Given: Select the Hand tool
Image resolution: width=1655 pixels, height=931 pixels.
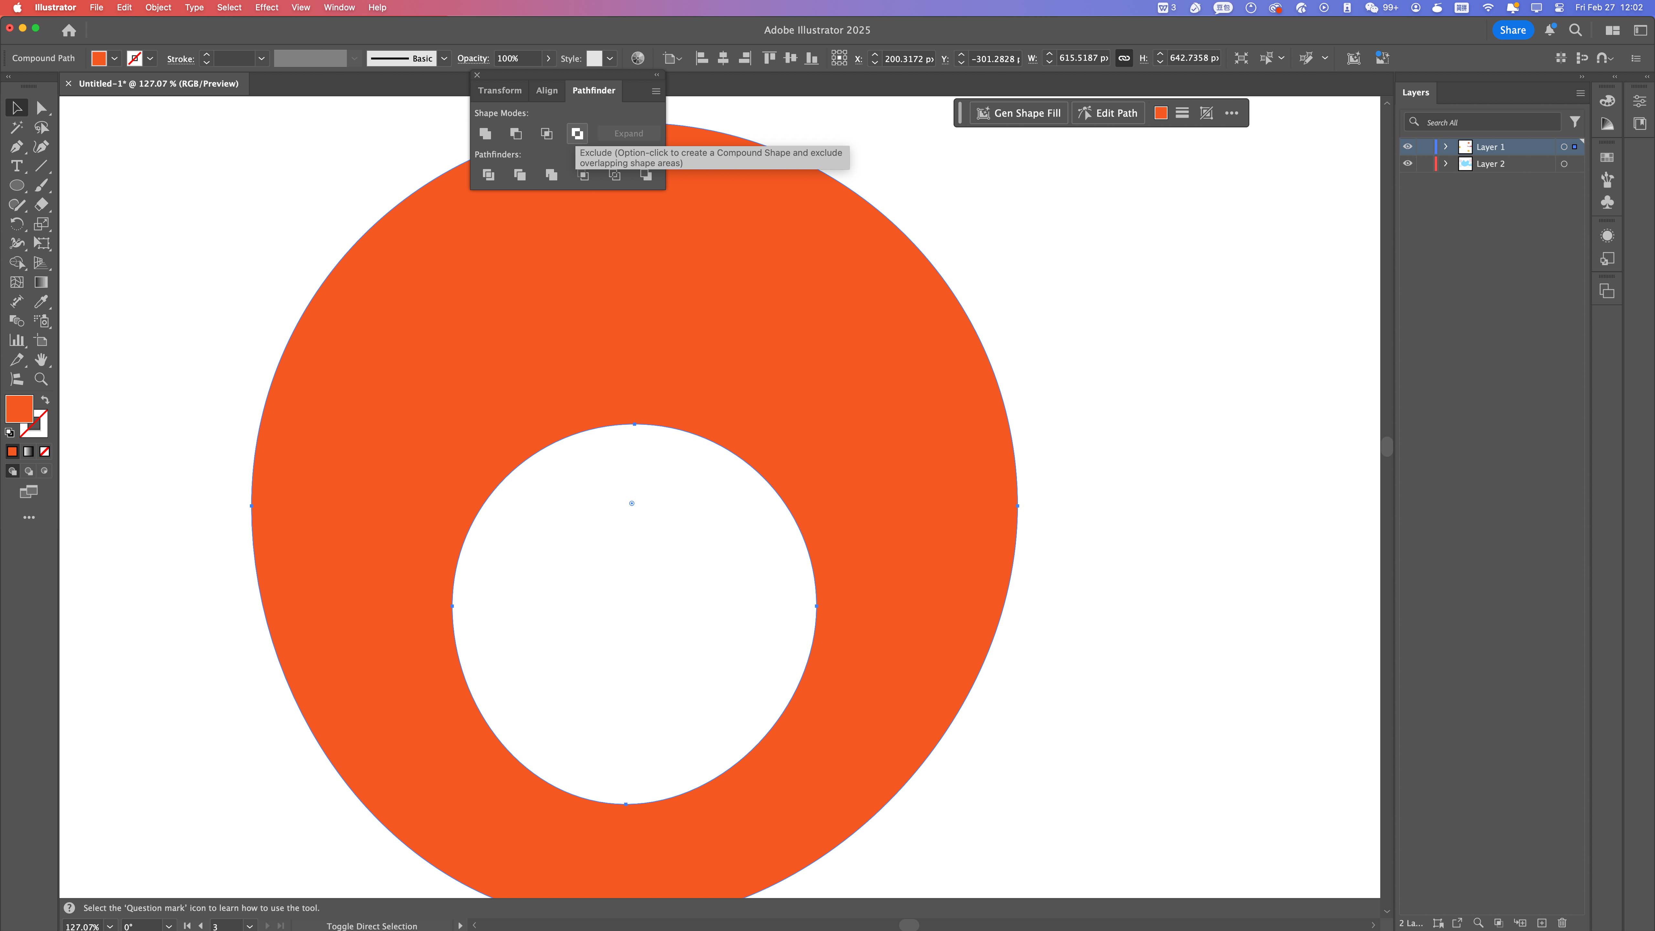Looking at the screenshot, I should click(41, 359).
